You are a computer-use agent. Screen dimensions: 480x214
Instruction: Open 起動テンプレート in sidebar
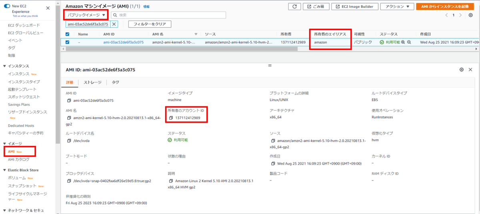tap(22, 89)
